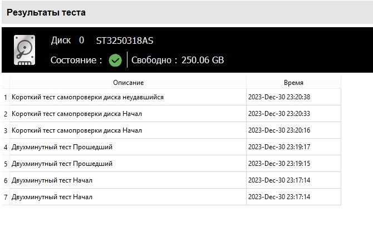Image resolution: width=373 pixels, height=238 pixels.
Task: Click the hard disk drive icon
Action: pyautogui.click(x=24, y=50)
